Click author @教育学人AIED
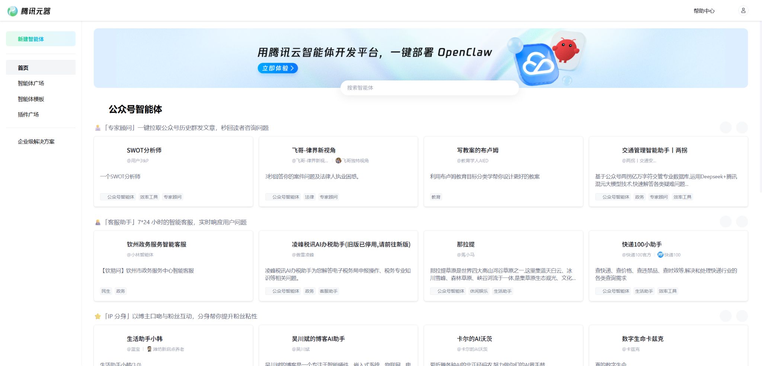 (x=473, y=161)
